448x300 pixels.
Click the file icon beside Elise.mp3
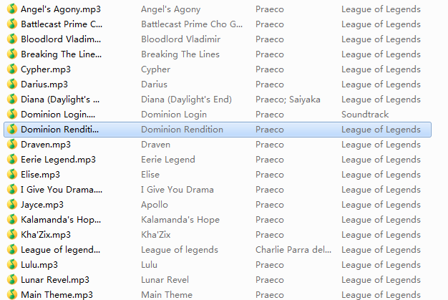click(x=12, y=174)
